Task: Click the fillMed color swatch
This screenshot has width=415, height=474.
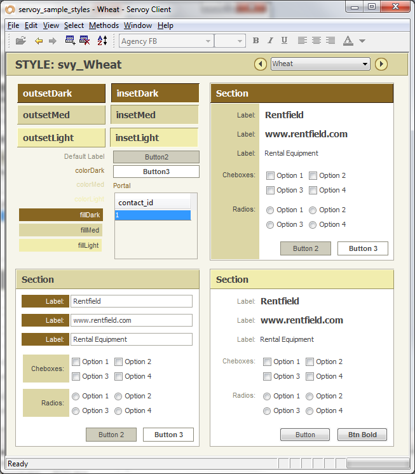Action: click(x=61, y=230)
